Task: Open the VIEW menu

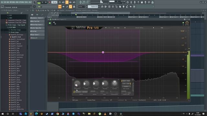Action: pyautogui.click(x=17, y=2)
